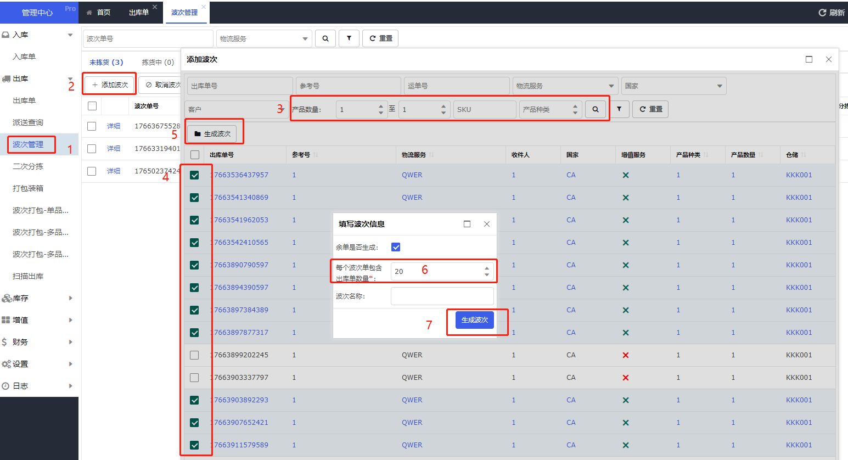The width and height of the screenshot is (848, 460).
Task: Open 打包装箱 in the sidebar
Action: [x=28, y=188]
